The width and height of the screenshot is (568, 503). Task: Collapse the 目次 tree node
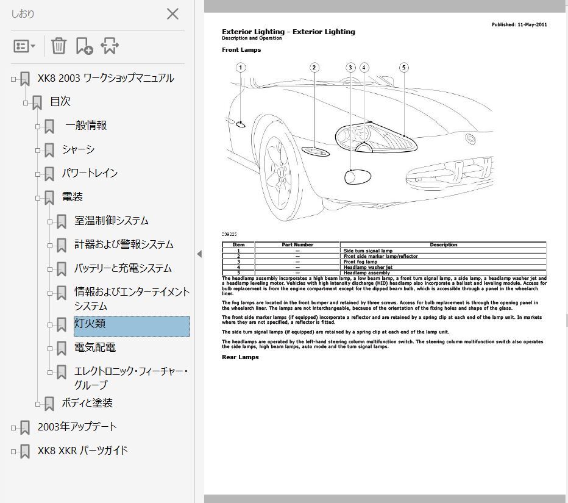tap(26, 103)
